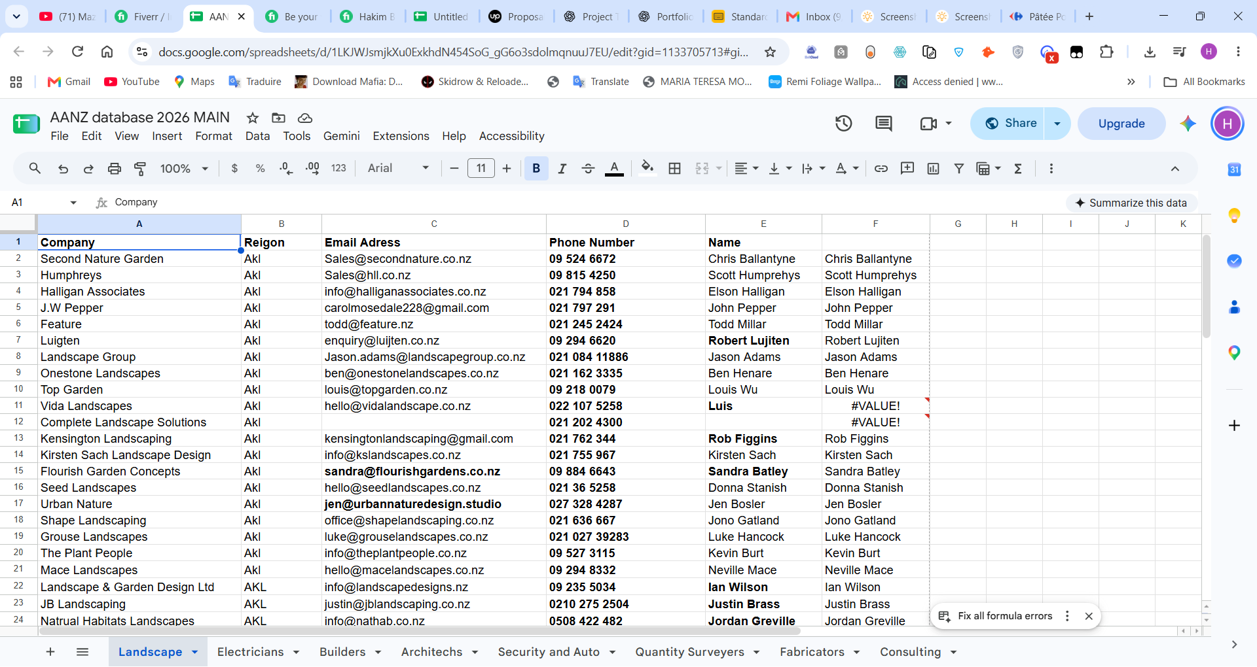The width and height of the screenshot is (1257, 667).
Task: Click cell with Sales@secondnature.co.nz
Action: tap(434, 259)
